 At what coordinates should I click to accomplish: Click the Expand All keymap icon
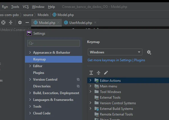[91, 73]
